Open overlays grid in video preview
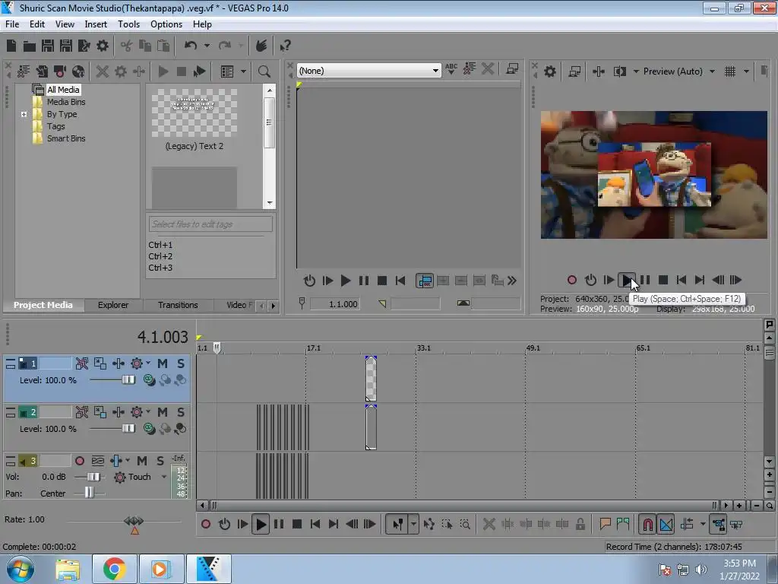Viewport: 778px width, 584px height. (x=730, y=71)
